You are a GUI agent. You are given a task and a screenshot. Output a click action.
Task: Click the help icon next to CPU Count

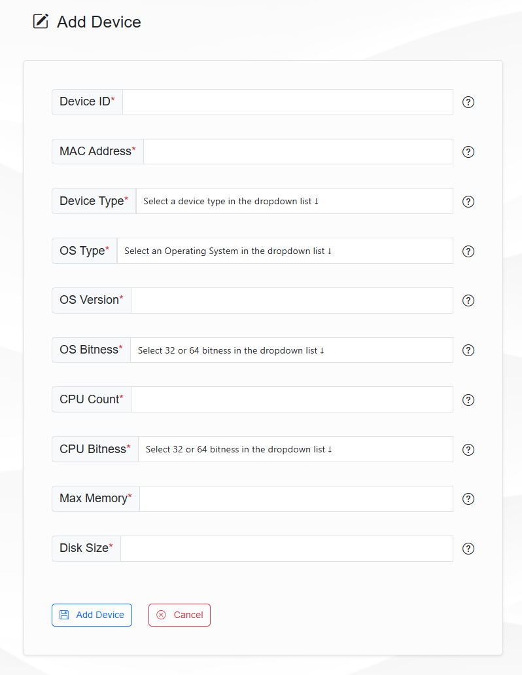pos(468,400)
